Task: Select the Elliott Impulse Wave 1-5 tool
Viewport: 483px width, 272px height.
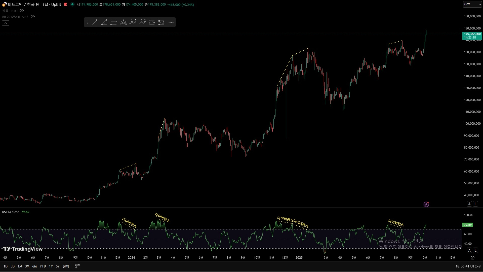Action: 133,22
